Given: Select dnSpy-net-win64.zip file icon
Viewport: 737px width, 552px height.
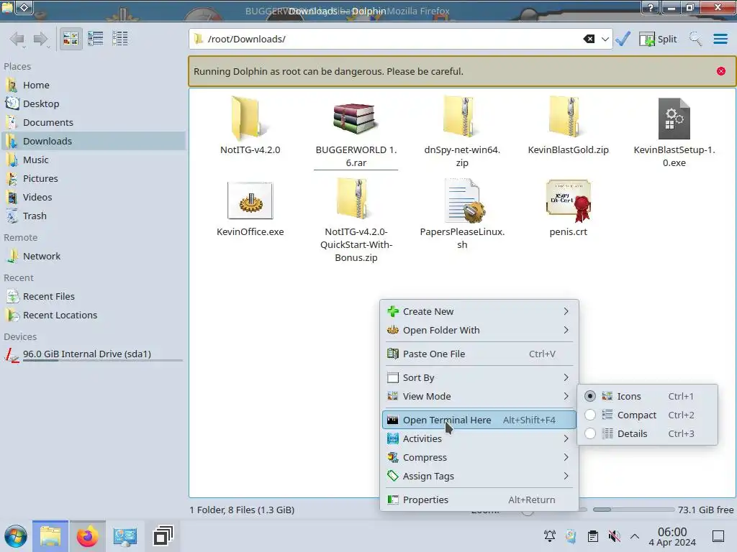Looking at the screenshot, I should click(x=461, y=117).
